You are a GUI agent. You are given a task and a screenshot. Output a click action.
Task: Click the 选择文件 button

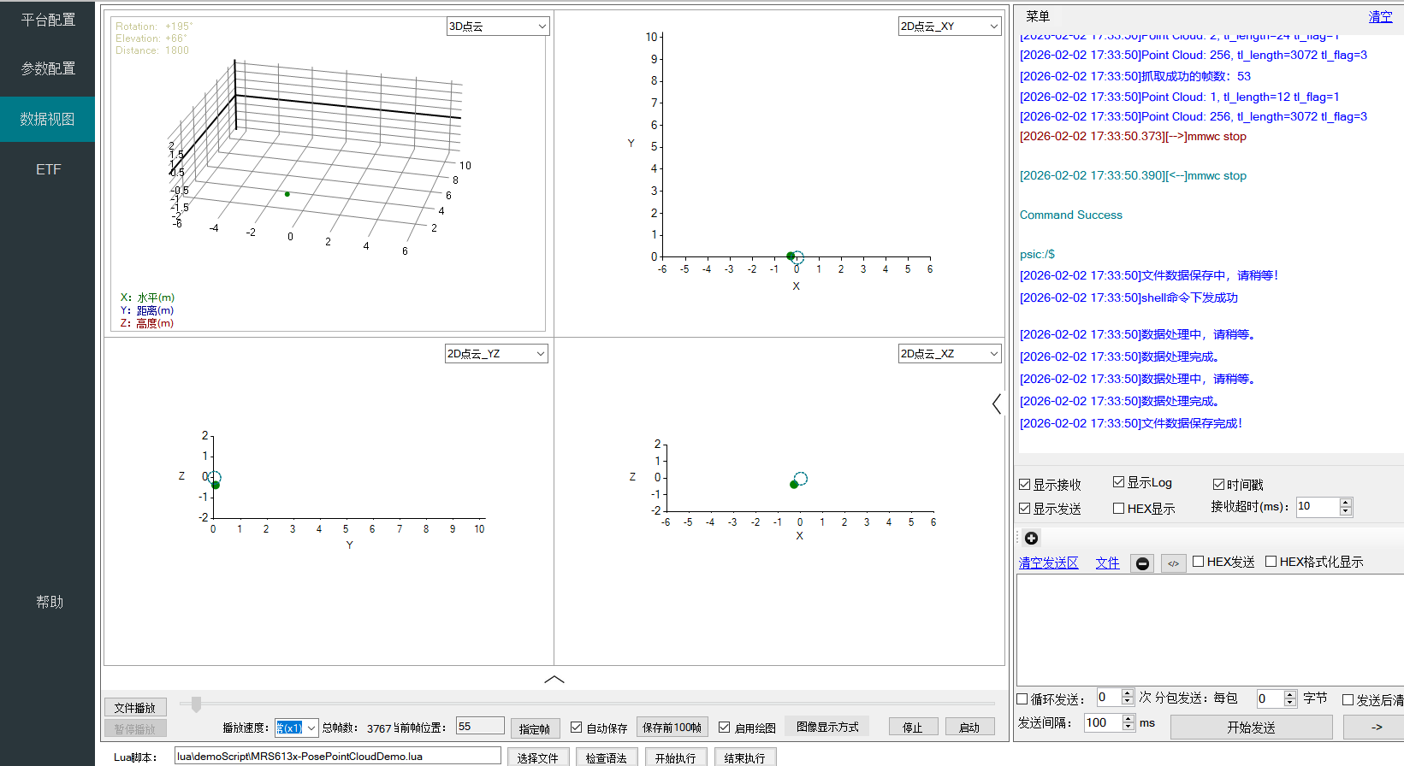click(537, 757)
